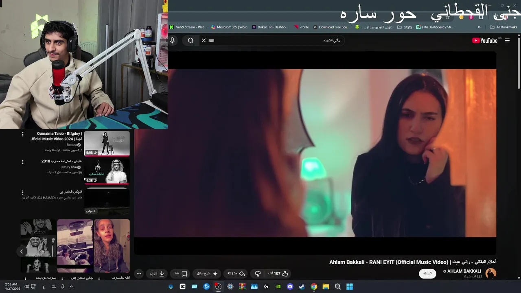Open Microsoft 365 Word bookmark

[x=229, y=27]
